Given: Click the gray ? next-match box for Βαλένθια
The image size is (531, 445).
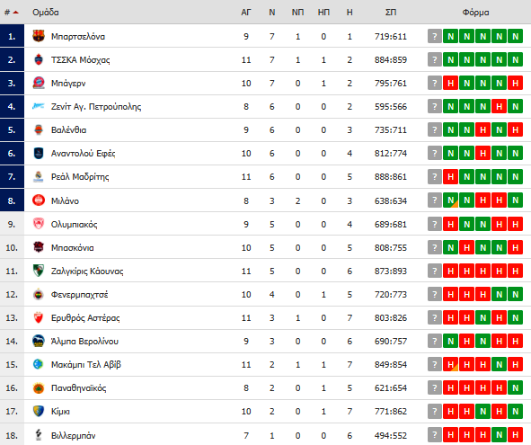Looking at the screenshot, I should click(x=435, y=129).
